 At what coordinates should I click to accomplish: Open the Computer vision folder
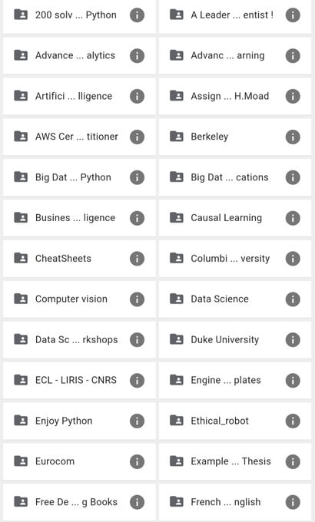(79, 299)
